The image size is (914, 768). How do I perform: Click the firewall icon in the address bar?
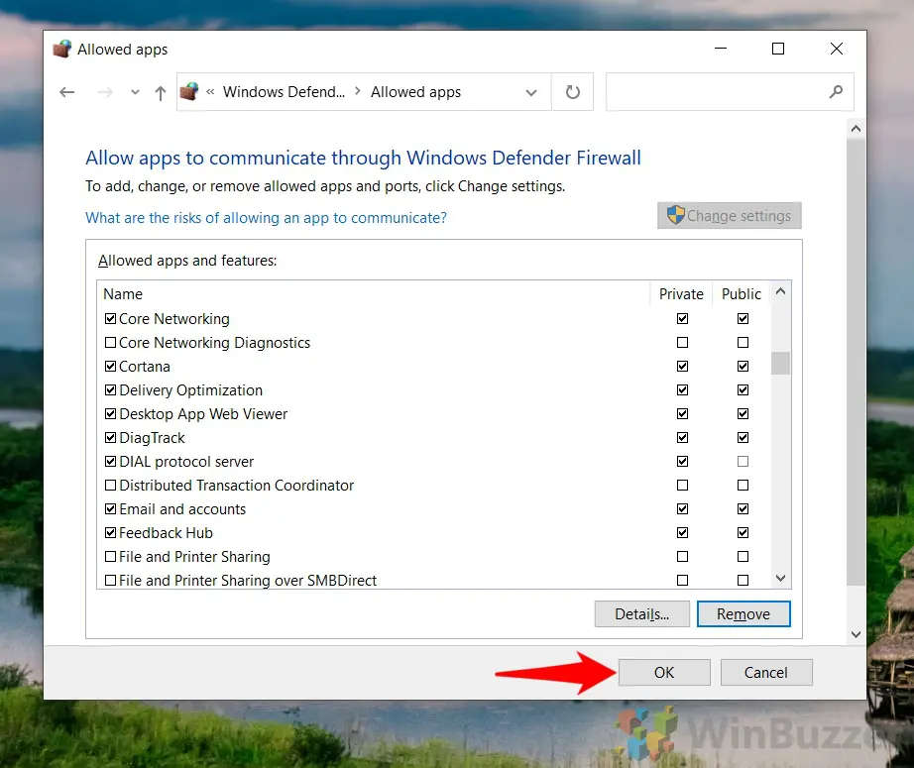(x=189, y=91)
